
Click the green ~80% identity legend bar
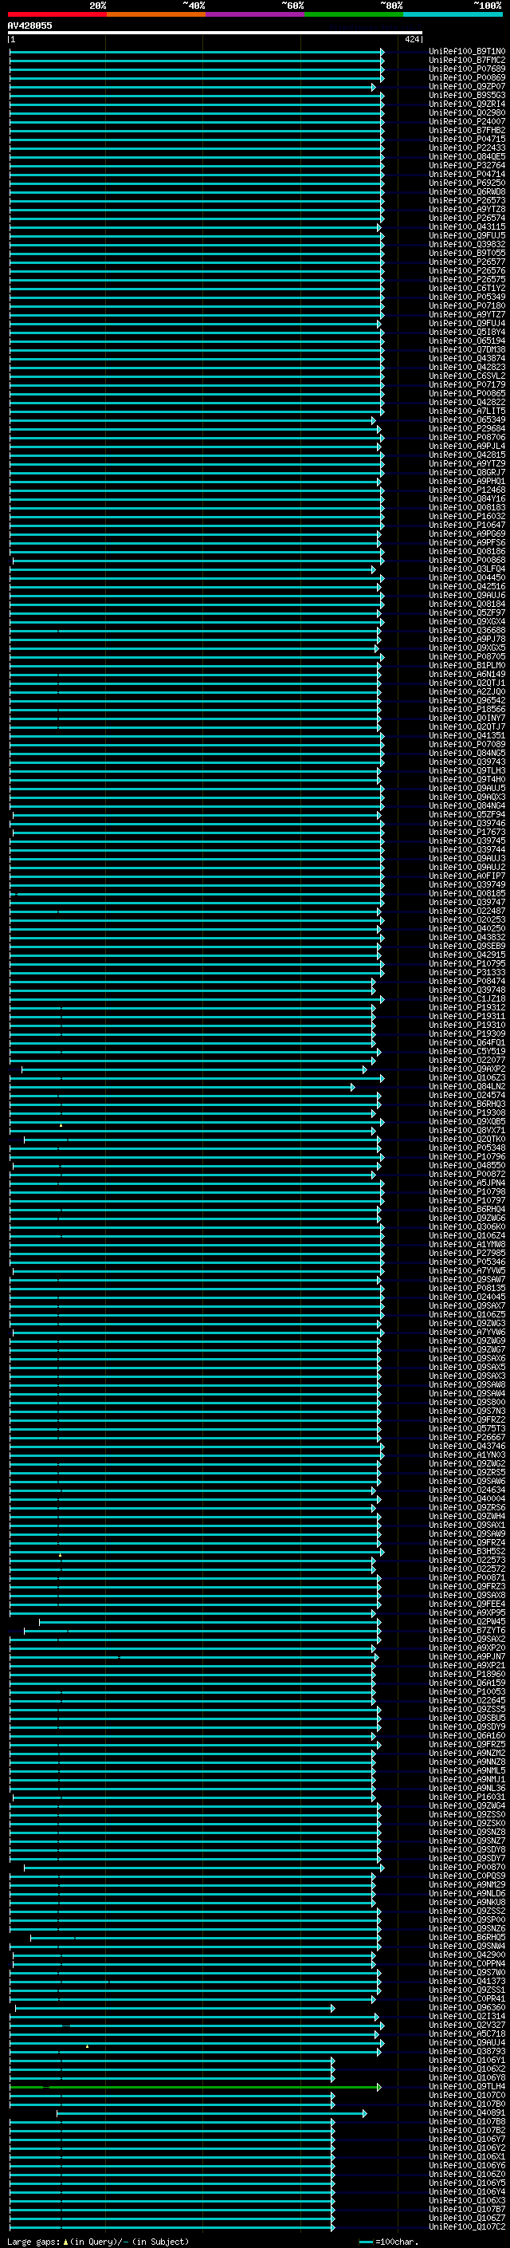(354, 14)
